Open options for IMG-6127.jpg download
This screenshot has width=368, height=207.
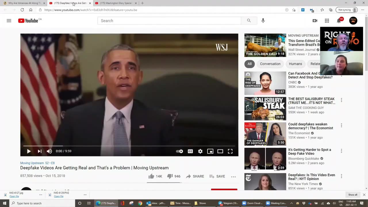coord(41,195)
